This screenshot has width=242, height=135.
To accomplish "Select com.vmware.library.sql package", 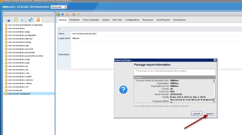I will (x=18, y=66).
